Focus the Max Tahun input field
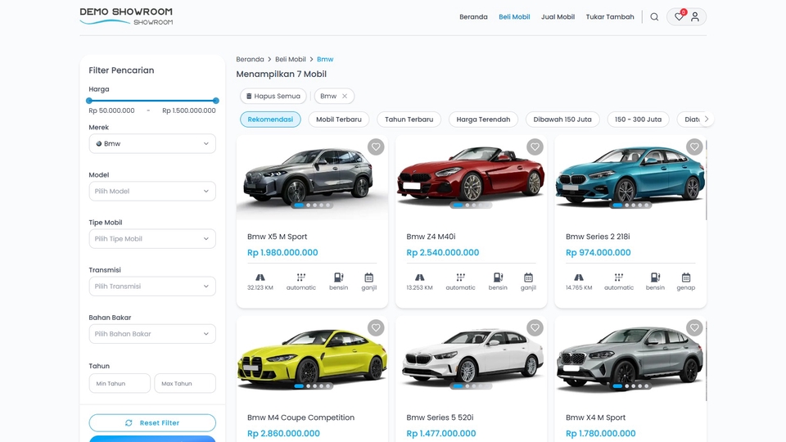Image resolution: width=786 pixels, height=442 pixels. pos(185,383)
